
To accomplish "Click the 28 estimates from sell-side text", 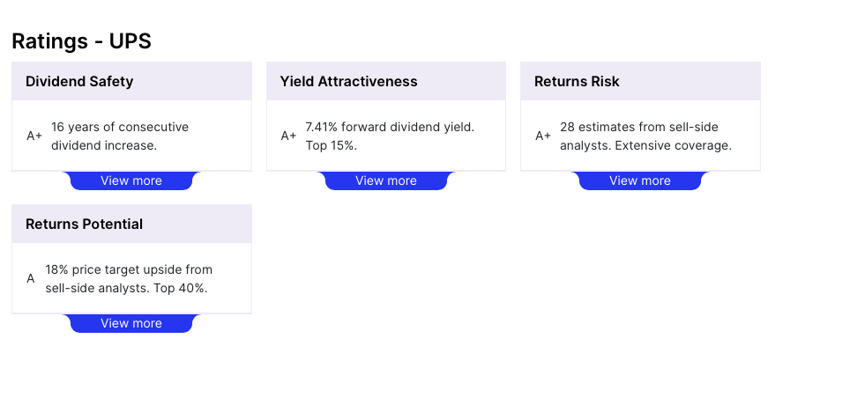I will (639, 127).
